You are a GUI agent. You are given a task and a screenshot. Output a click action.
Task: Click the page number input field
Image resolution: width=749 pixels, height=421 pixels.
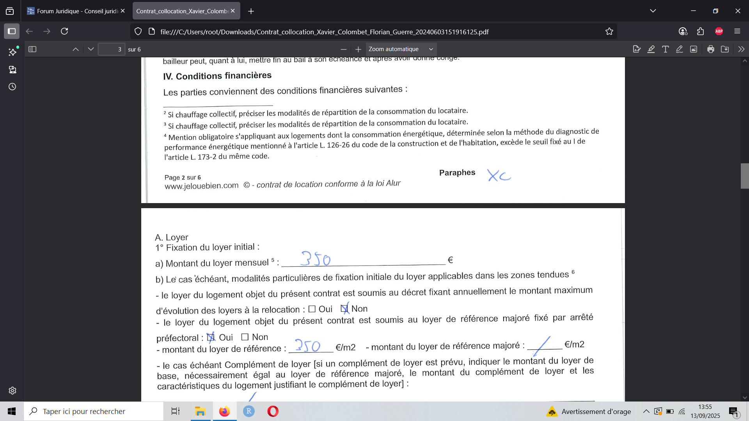tap(112, 49)
